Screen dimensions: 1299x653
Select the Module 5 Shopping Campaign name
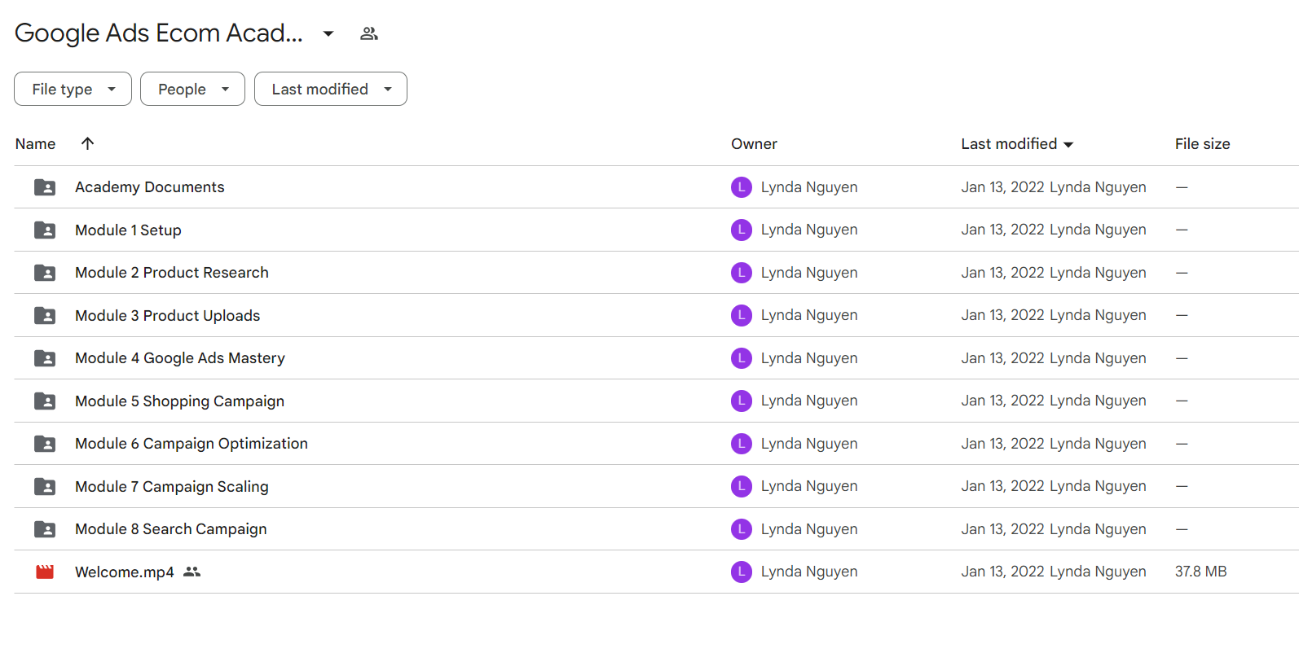[x=179, y=401]
